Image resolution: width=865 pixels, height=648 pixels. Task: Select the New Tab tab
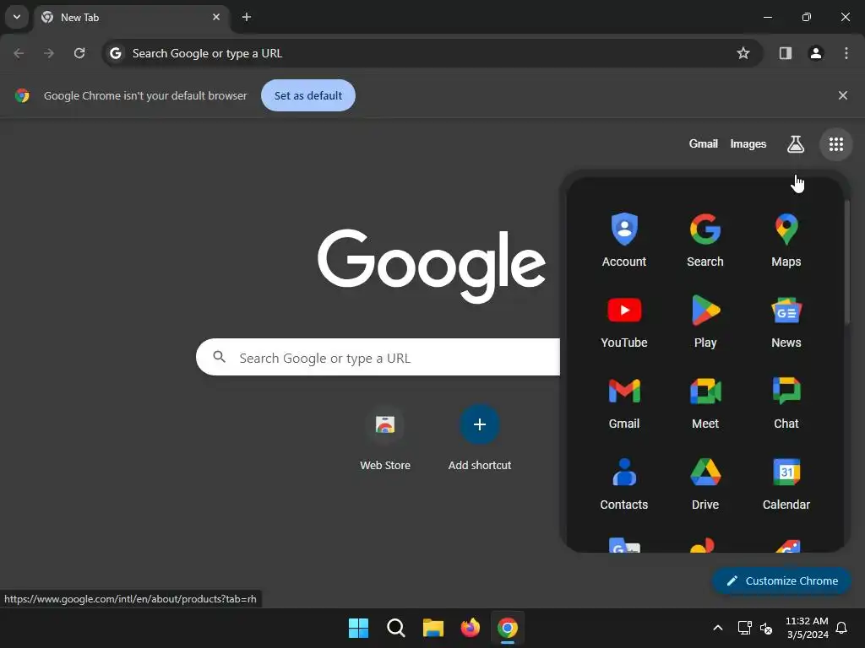pos(131,18)
